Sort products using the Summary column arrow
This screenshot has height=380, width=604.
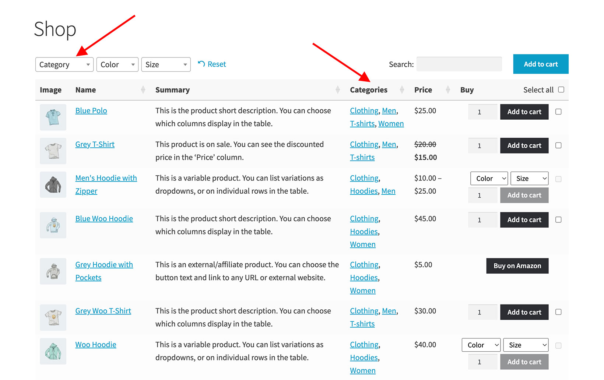[x=337, y=89]
